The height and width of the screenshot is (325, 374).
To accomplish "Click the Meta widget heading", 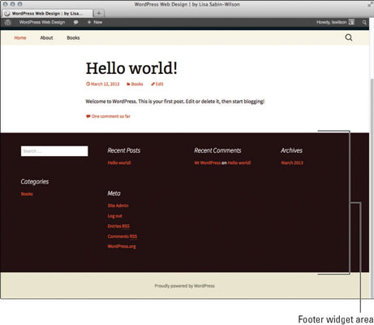I will point(114,193).
